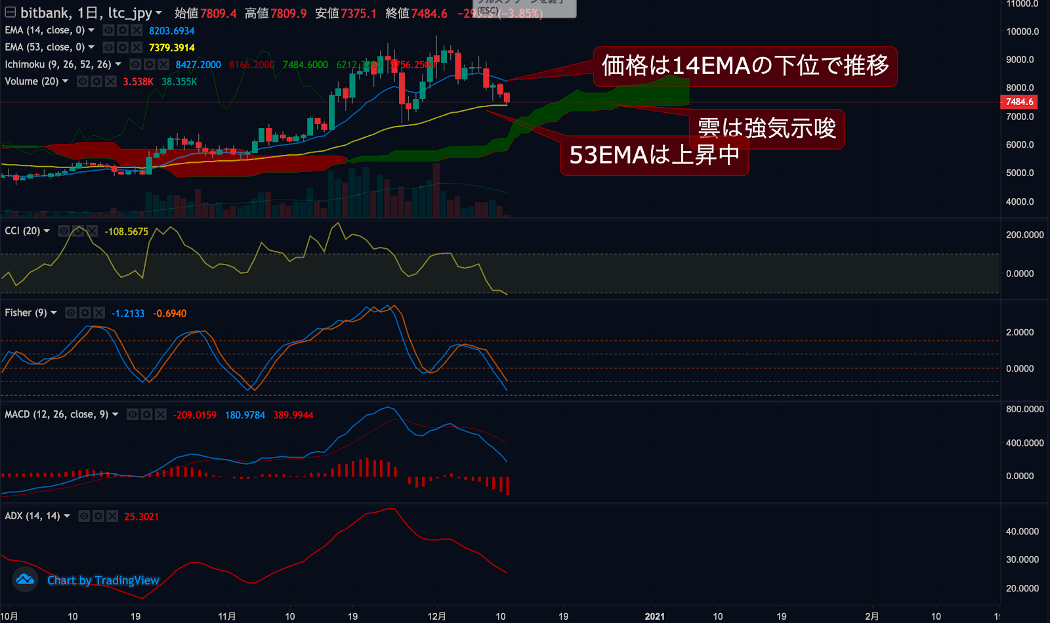Viewport: 1050px width, 623px height.
Task: Click the red 7484.6 current price label
Action: [1019, 102]
